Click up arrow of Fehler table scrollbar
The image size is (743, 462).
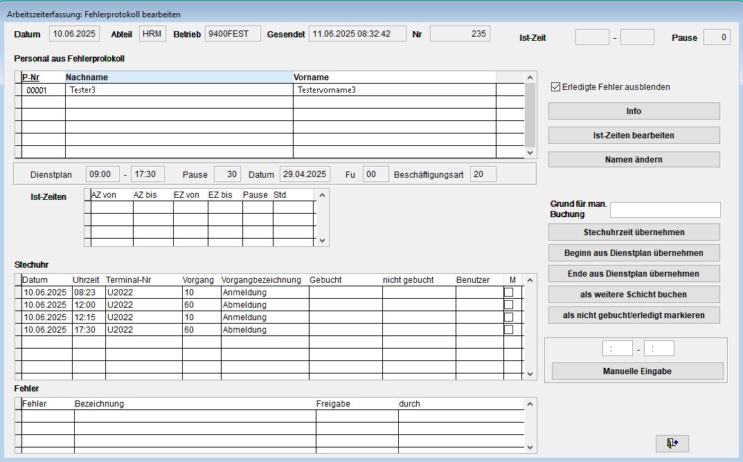530,404
